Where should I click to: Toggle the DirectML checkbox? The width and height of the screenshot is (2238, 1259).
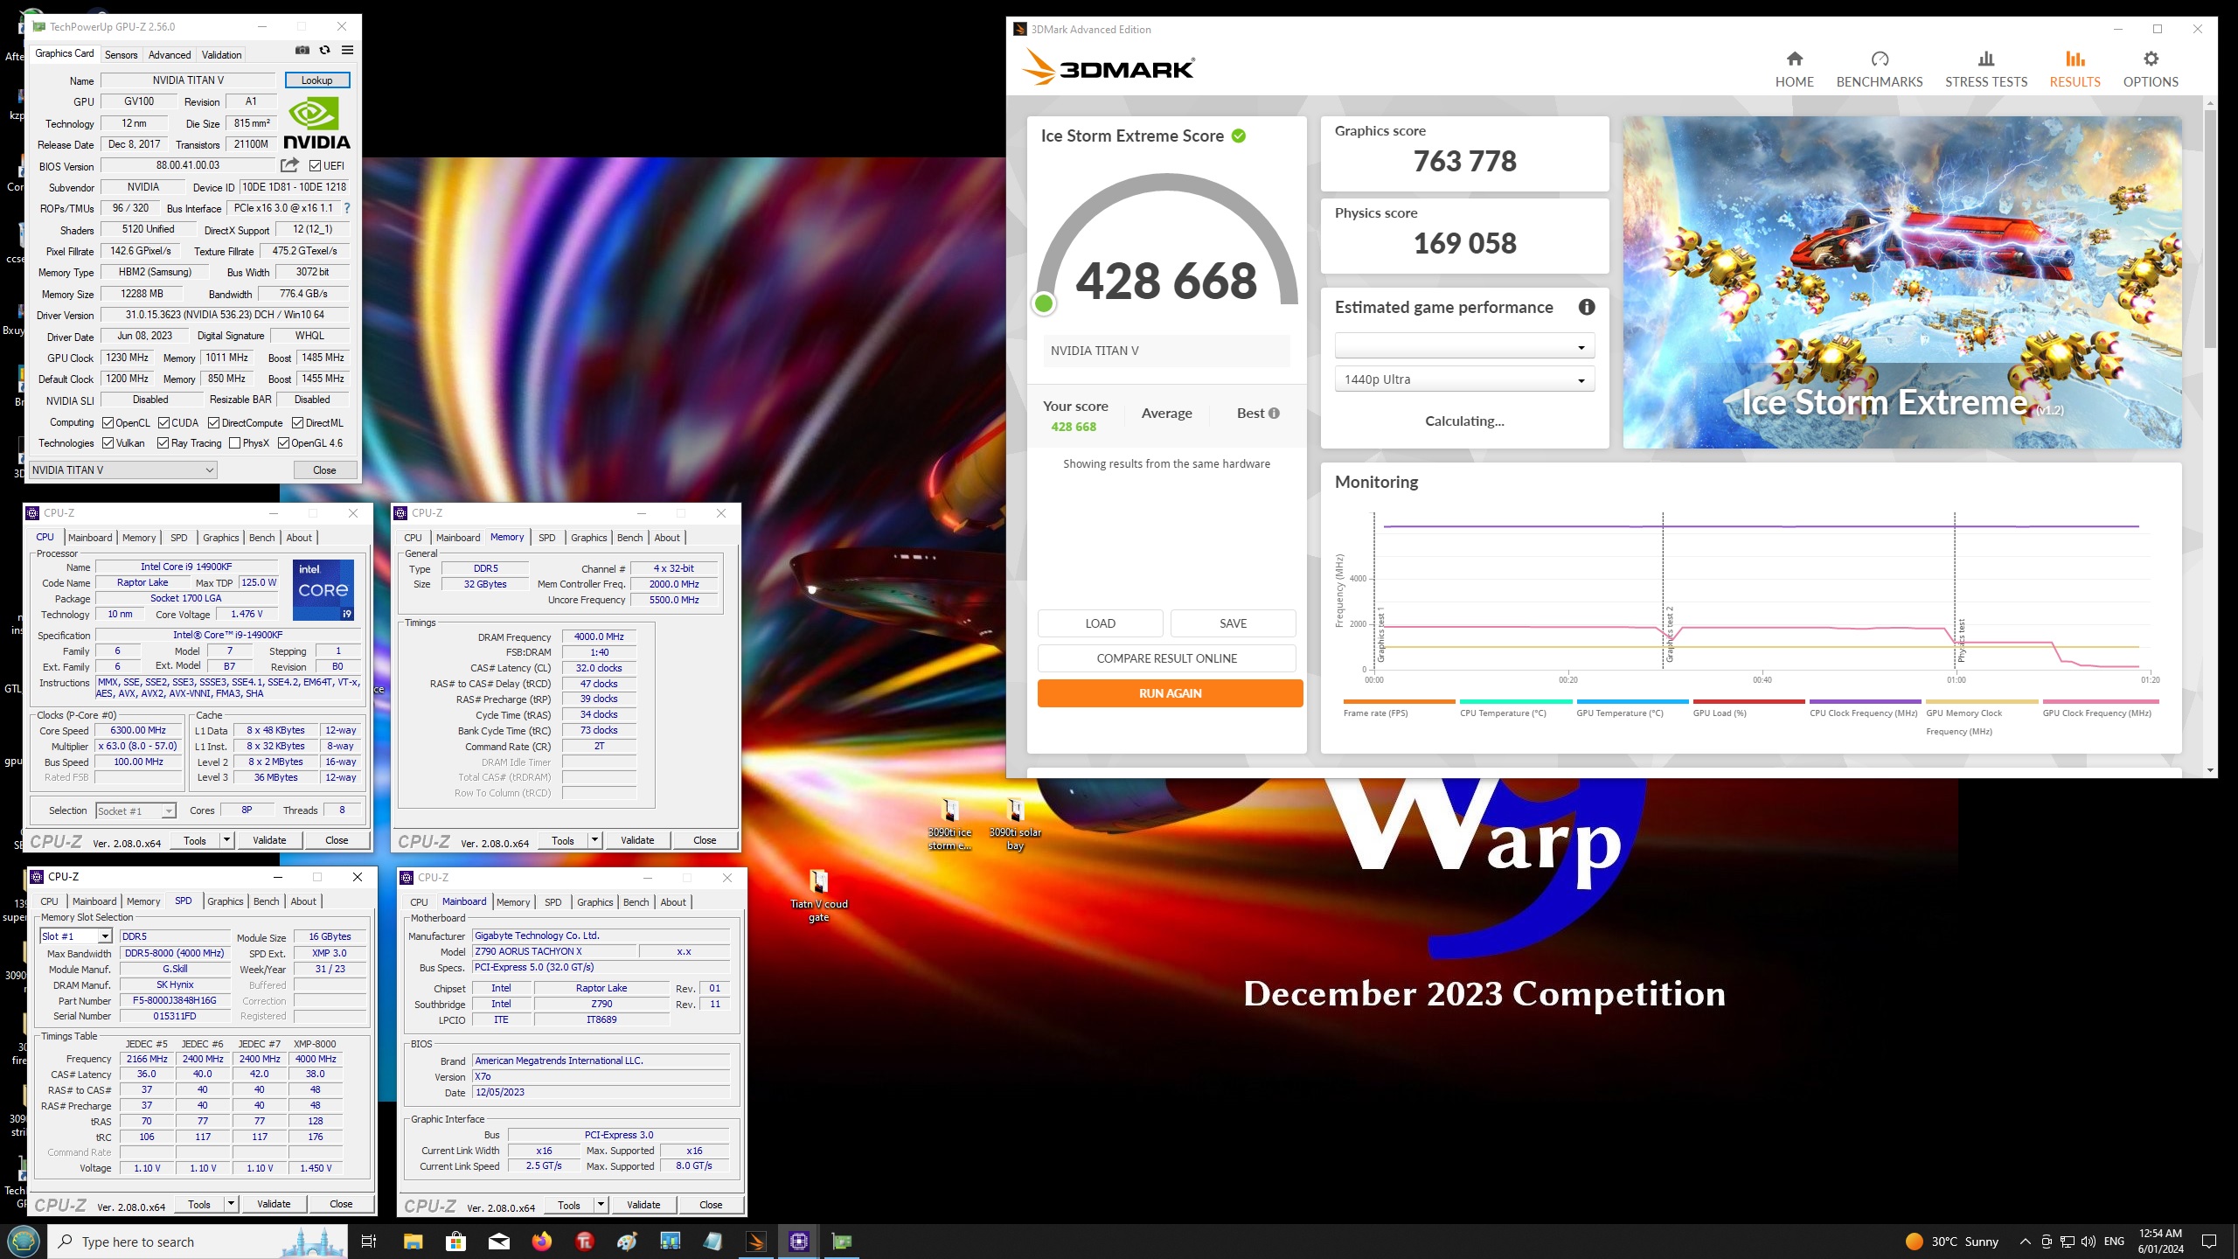(297, 422)
